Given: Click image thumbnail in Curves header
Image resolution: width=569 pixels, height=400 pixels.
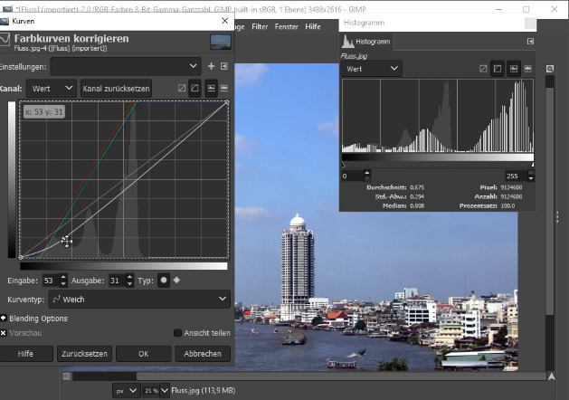Looking at the screenshot, I should click(x=220, y=42).
